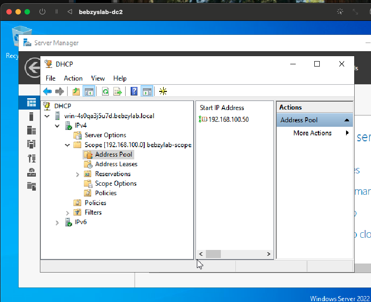Select IPv4-level Policies node
This screenshot has width=371, height=302.
point(95,203)
